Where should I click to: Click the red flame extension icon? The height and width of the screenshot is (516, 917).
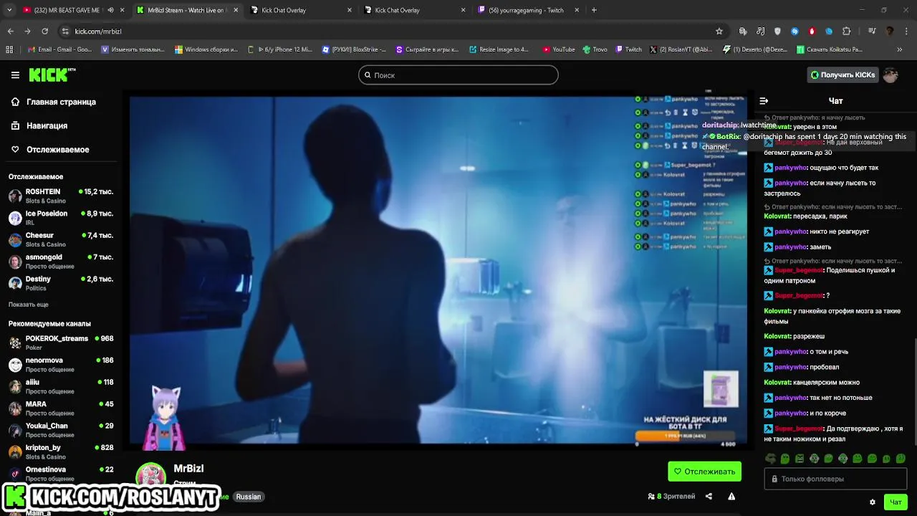pos(812,32)
